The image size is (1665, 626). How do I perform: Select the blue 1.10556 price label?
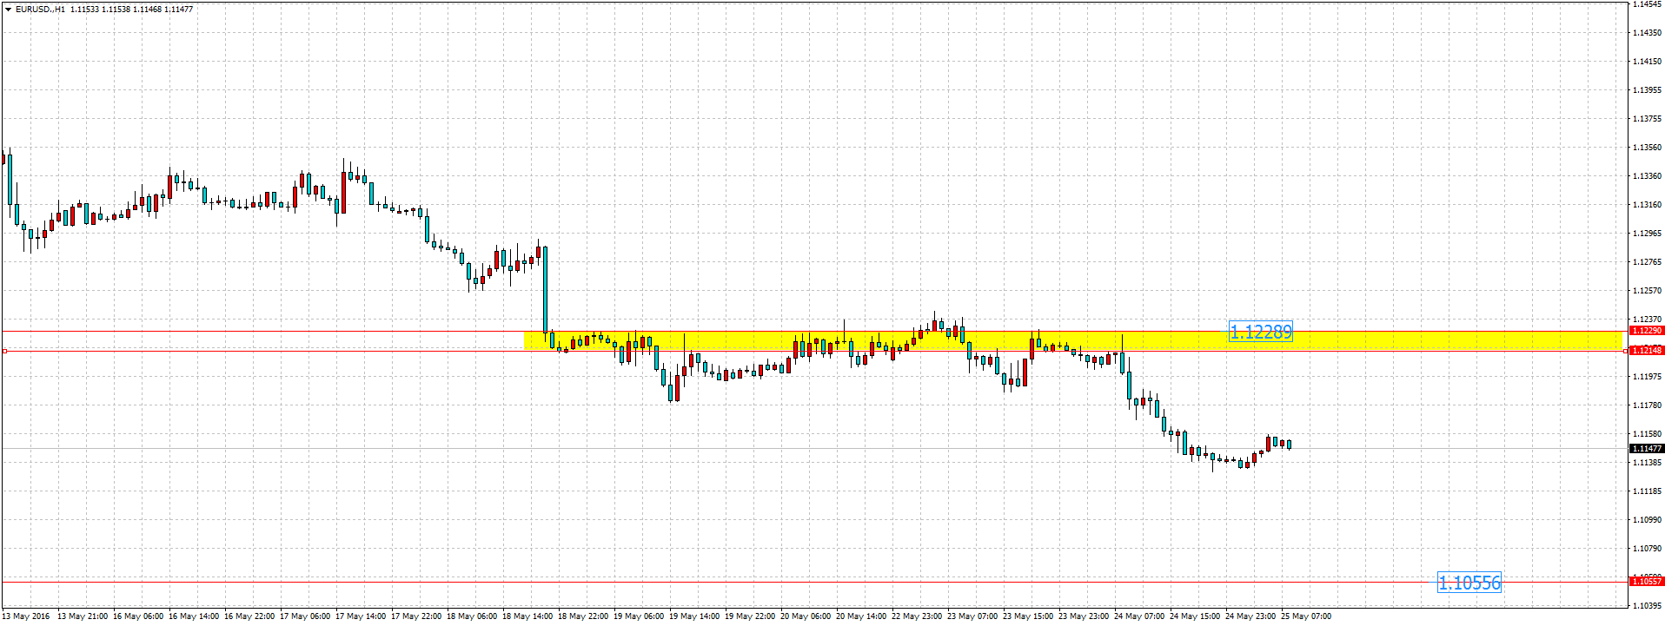click(1469, 583)
